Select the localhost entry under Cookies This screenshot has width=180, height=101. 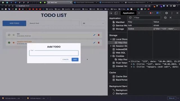click(x=121, y=59)
